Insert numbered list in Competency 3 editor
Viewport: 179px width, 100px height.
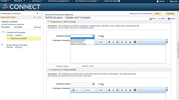coord(122,42)
